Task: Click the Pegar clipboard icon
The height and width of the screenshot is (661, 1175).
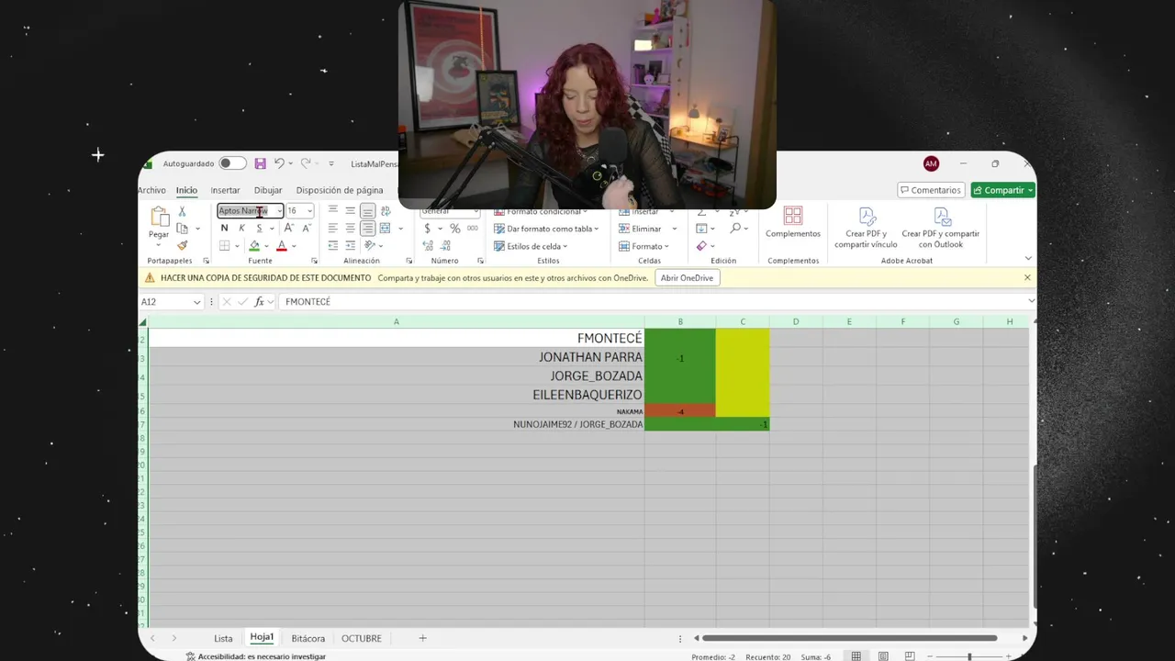Action: (x=159, y=217)
